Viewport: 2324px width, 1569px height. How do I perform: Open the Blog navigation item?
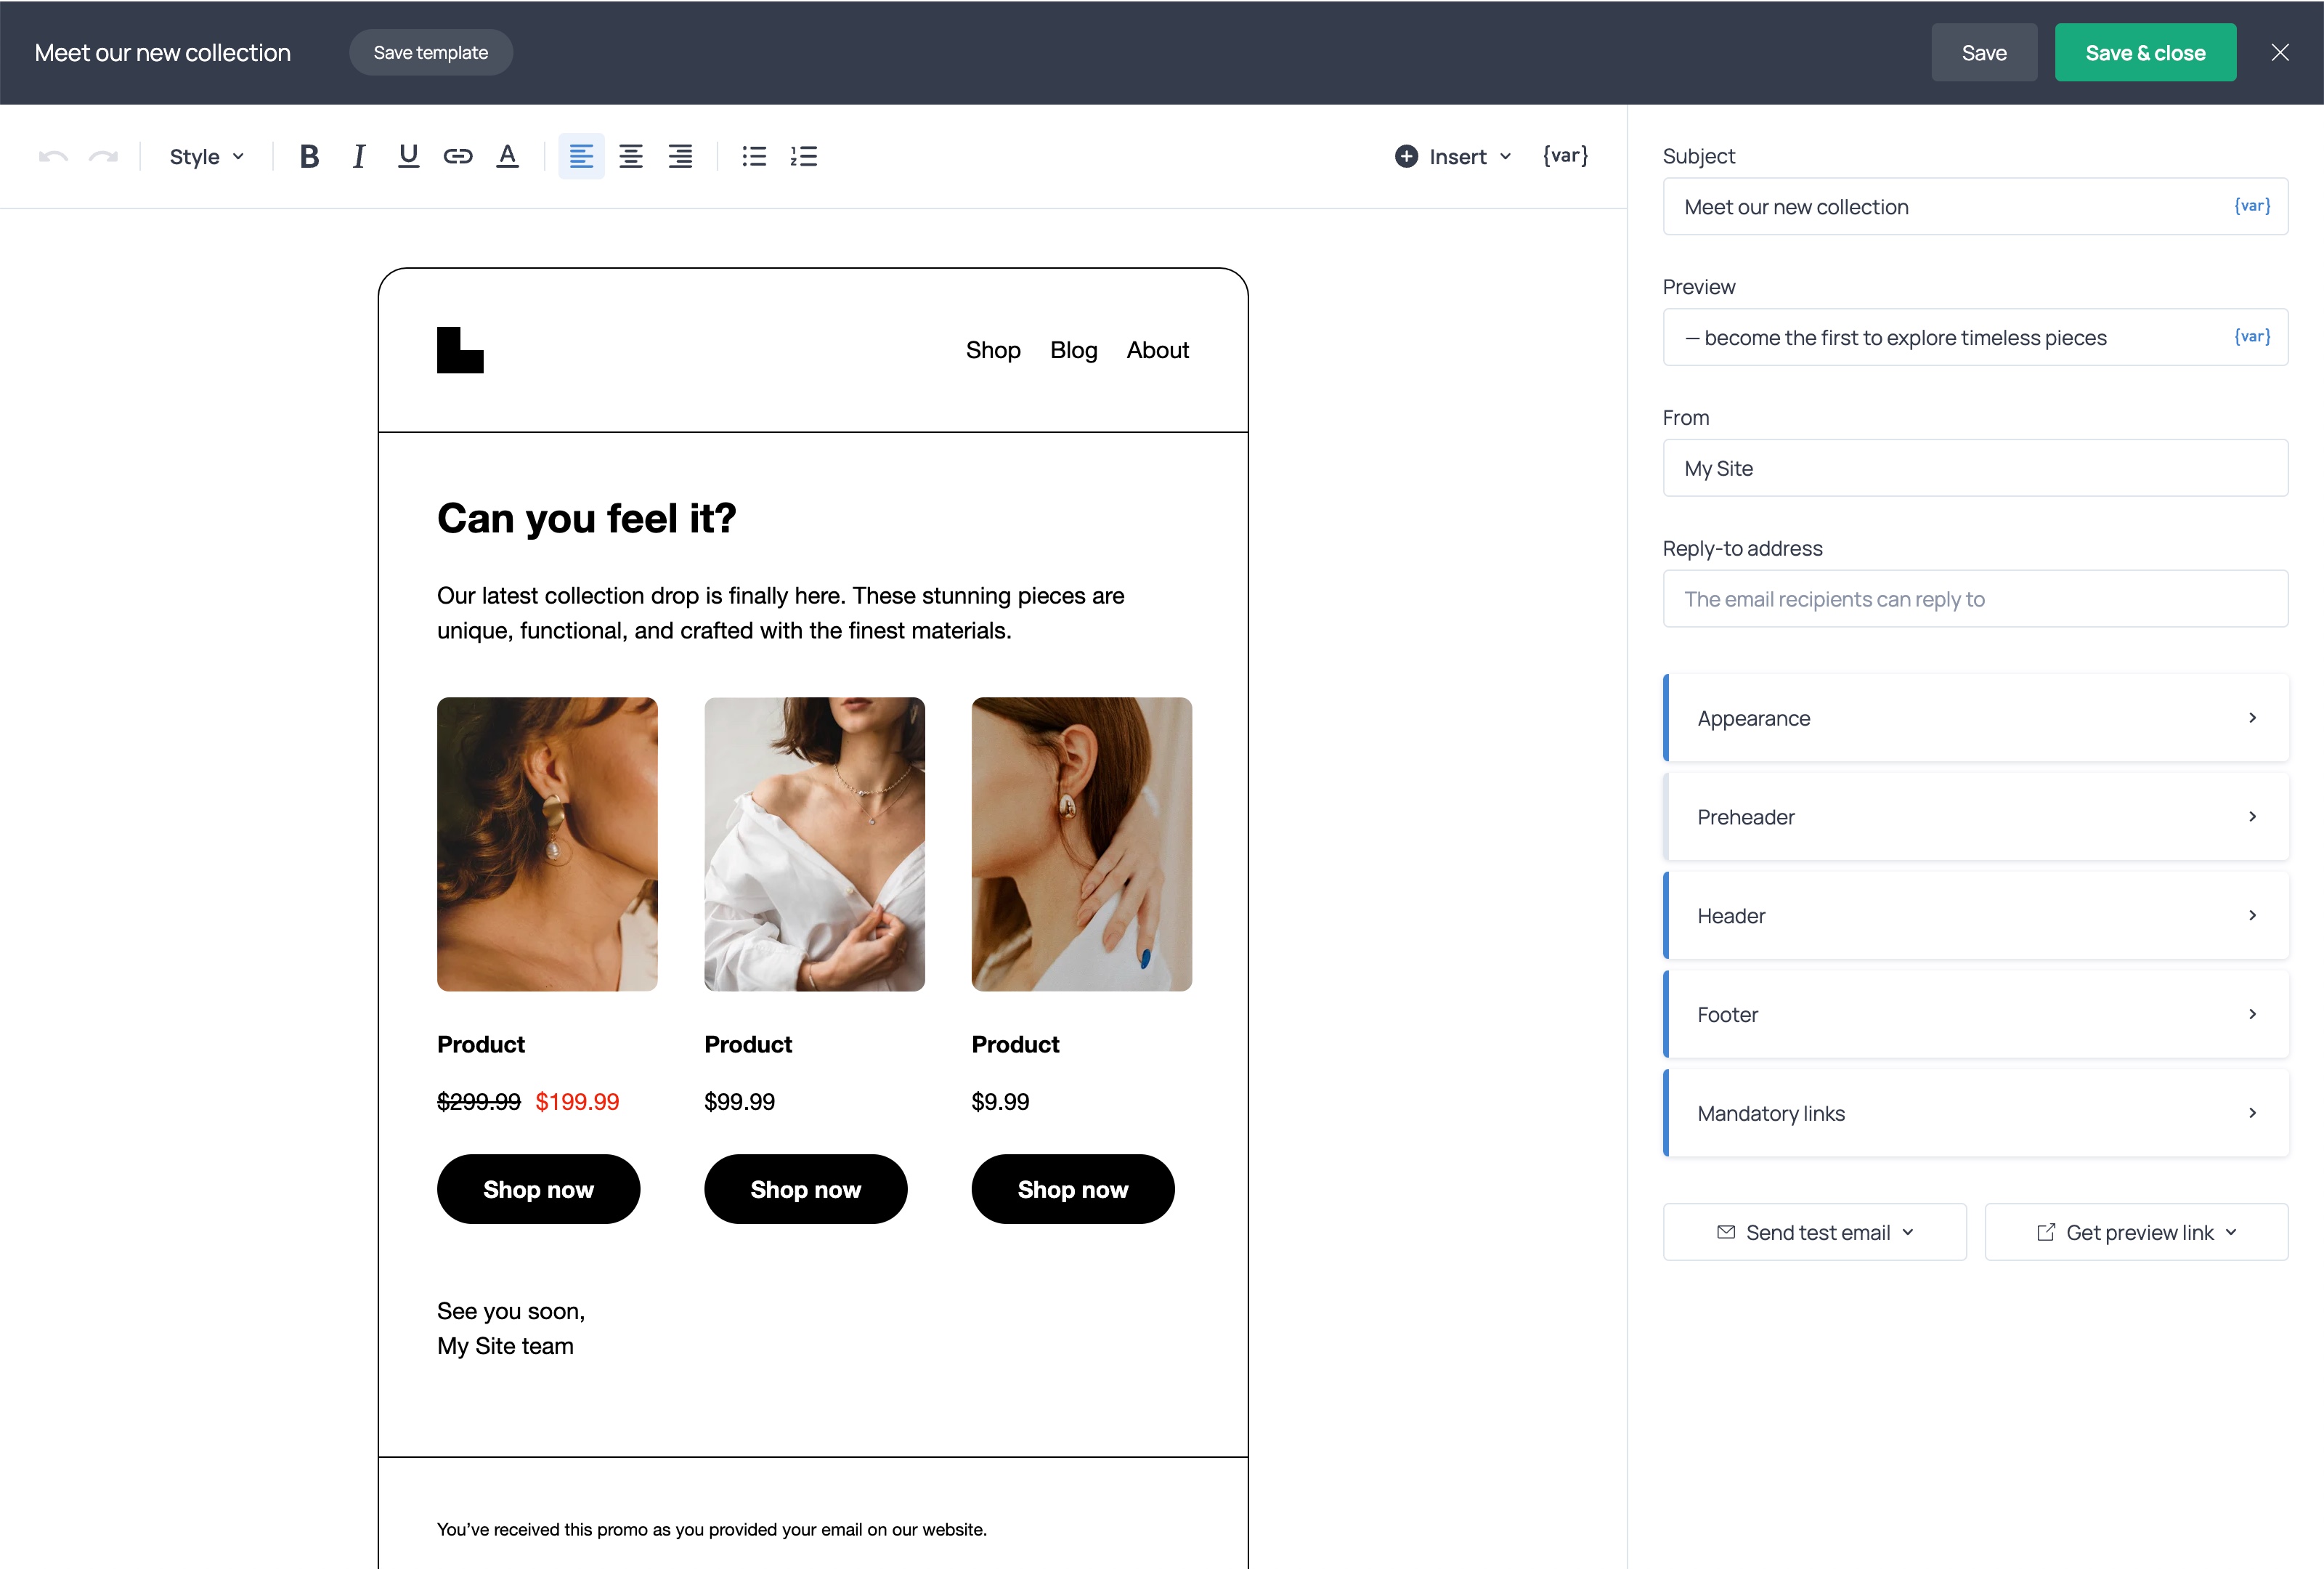point(1073,350)
